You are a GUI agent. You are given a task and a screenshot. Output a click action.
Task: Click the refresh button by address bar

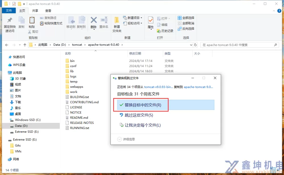(195, 45)
